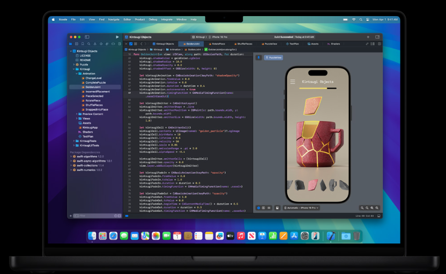Toggle the inspector panel on the right
This screenshot has width=446, height=274.
click(377, 37)
